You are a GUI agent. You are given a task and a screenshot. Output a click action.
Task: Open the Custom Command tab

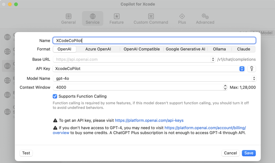tap(151, 19)
